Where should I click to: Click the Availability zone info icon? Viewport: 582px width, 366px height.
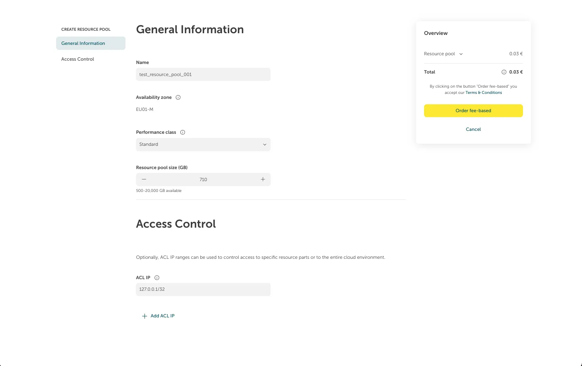(178, 98)
